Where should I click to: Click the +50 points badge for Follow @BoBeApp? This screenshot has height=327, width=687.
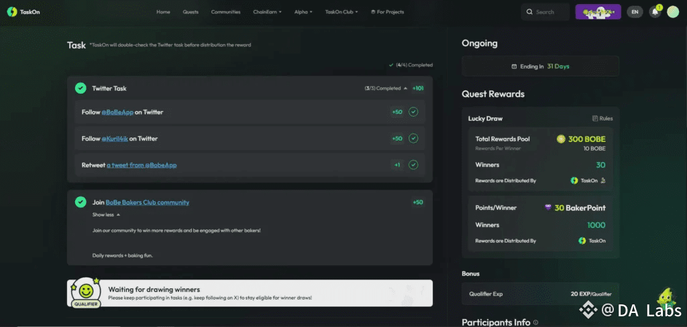click(397, 112)
